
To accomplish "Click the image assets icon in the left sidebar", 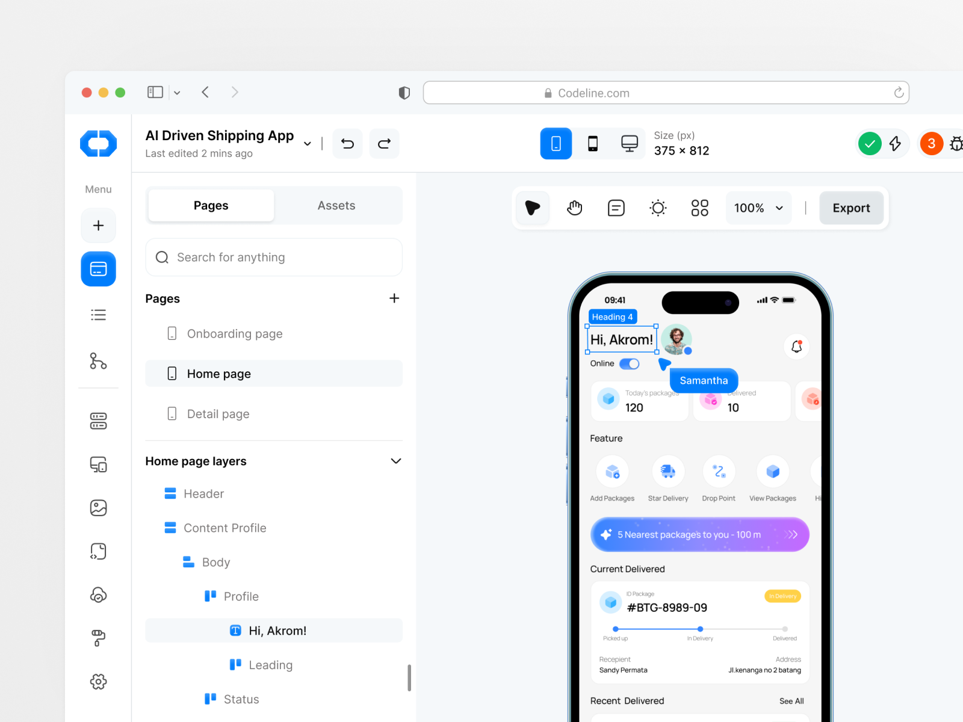I will [98, 507].
